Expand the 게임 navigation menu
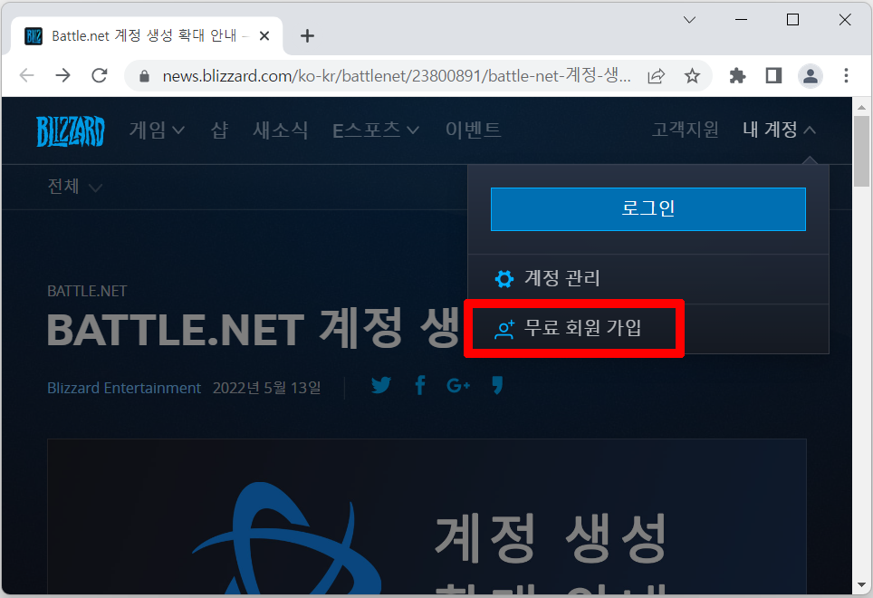Screen dimensions: 873x598 (x=157, y=130)
